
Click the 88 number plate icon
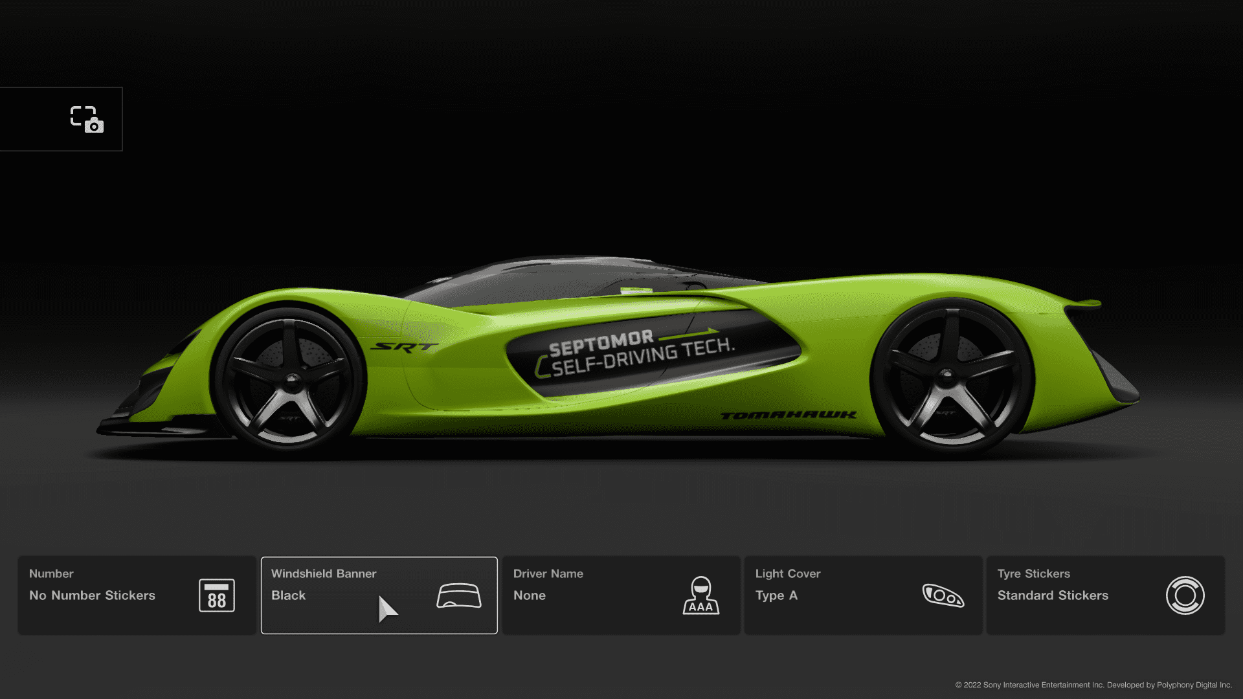click(x=216, y=595)
